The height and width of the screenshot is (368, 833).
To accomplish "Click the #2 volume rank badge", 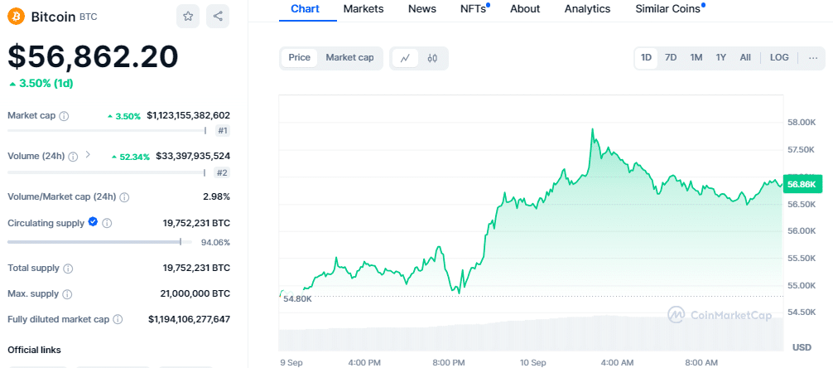I will coord(223,172).
